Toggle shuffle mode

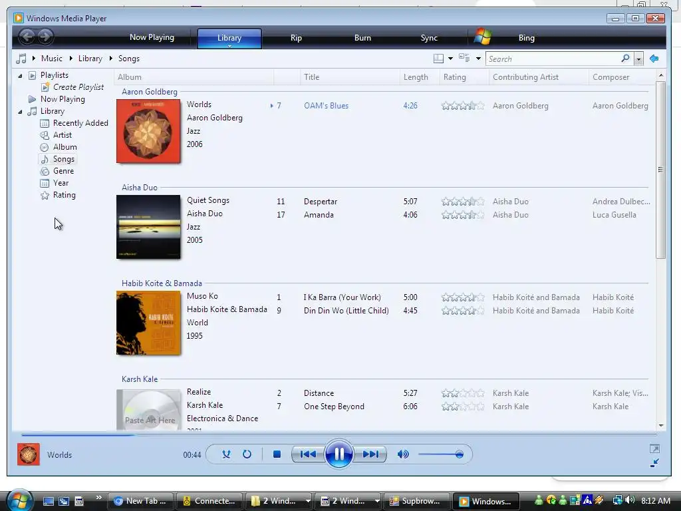(x=226, y=454)
